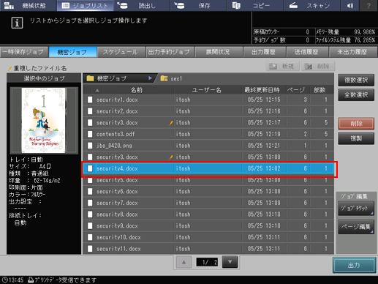This screenshot has height=284, width=378.
Task: Sort list by the 名前 column arrow
Action: (x=97, y=90)
